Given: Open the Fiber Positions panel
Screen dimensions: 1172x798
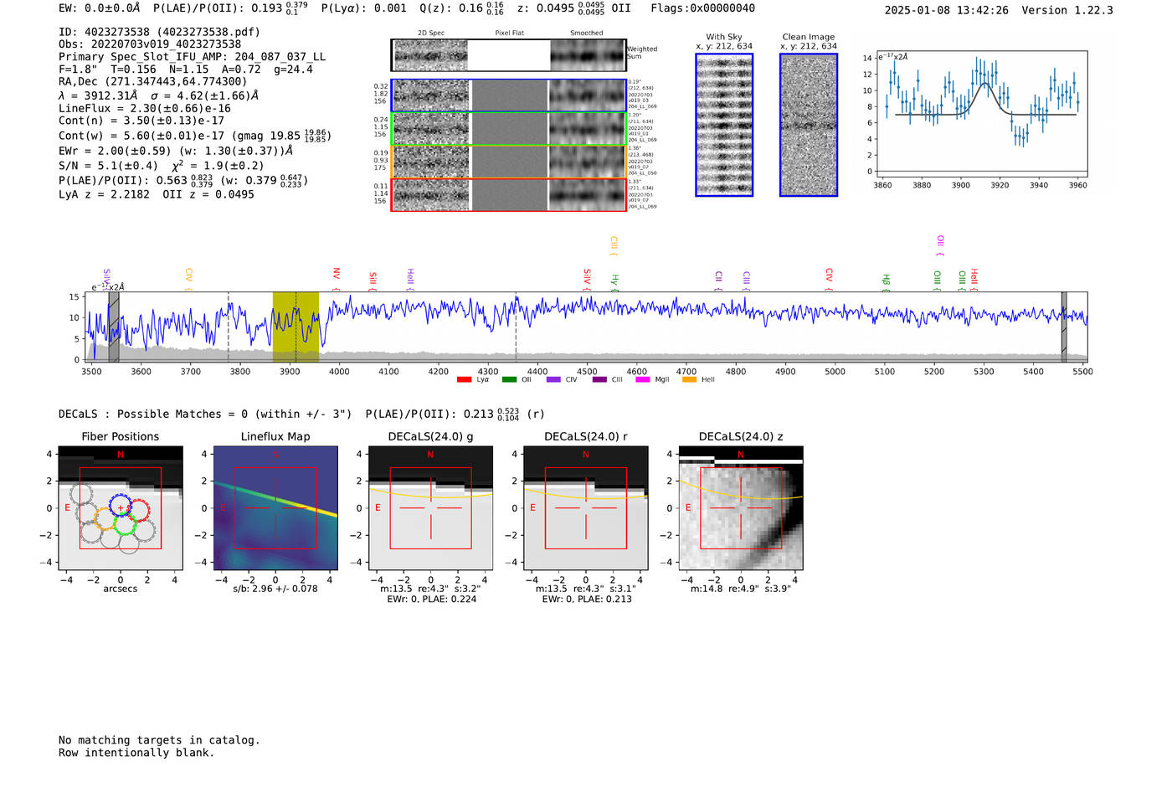Looking at the screenshot, I should coord(121,507).
